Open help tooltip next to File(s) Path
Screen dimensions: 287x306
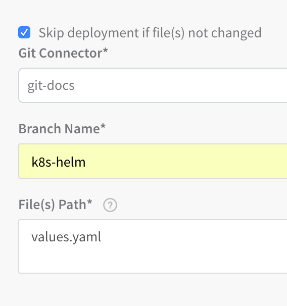point(110,205)
